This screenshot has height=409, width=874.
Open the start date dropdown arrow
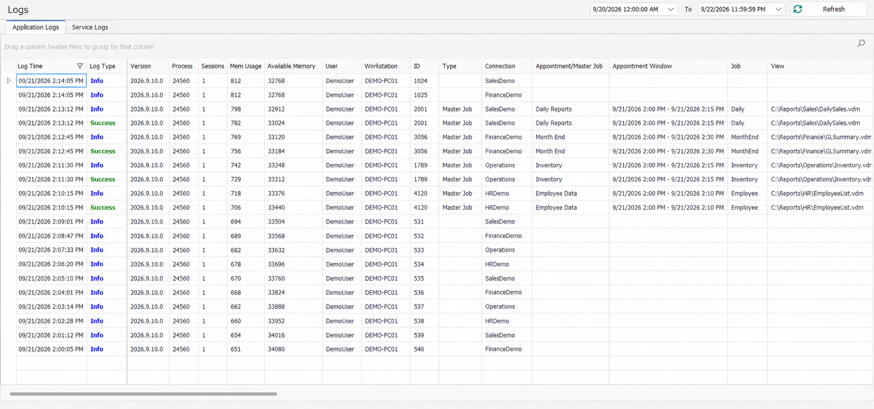click(x=670, y=9)
